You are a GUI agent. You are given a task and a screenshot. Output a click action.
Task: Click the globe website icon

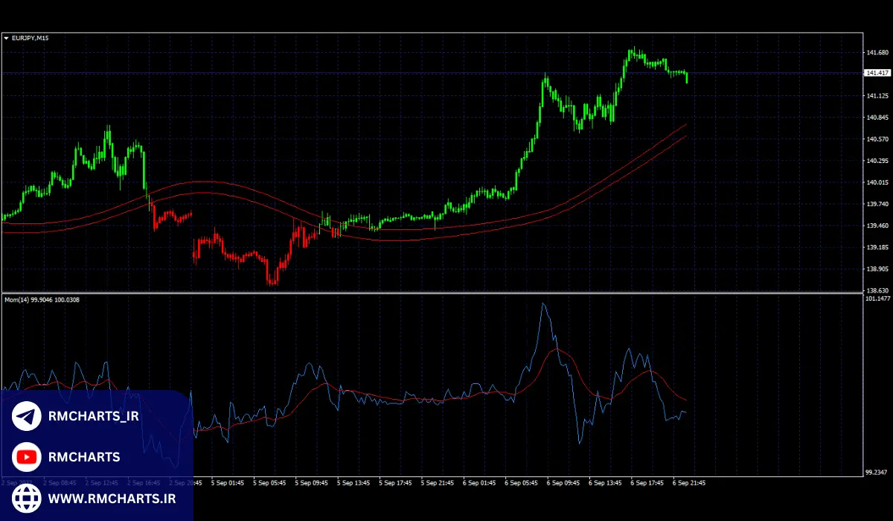[27, 497]
